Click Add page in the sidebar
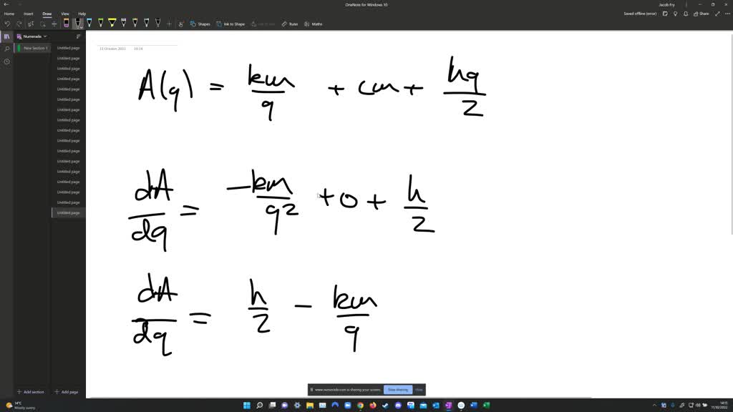This screenshot has height=412, width=733. point(67,392)
